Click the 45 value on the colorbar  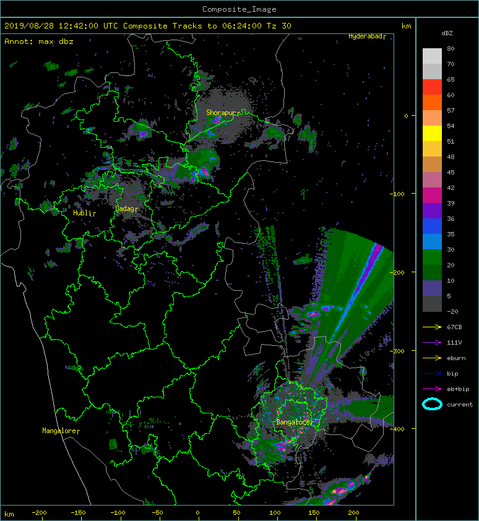point(451,173)
